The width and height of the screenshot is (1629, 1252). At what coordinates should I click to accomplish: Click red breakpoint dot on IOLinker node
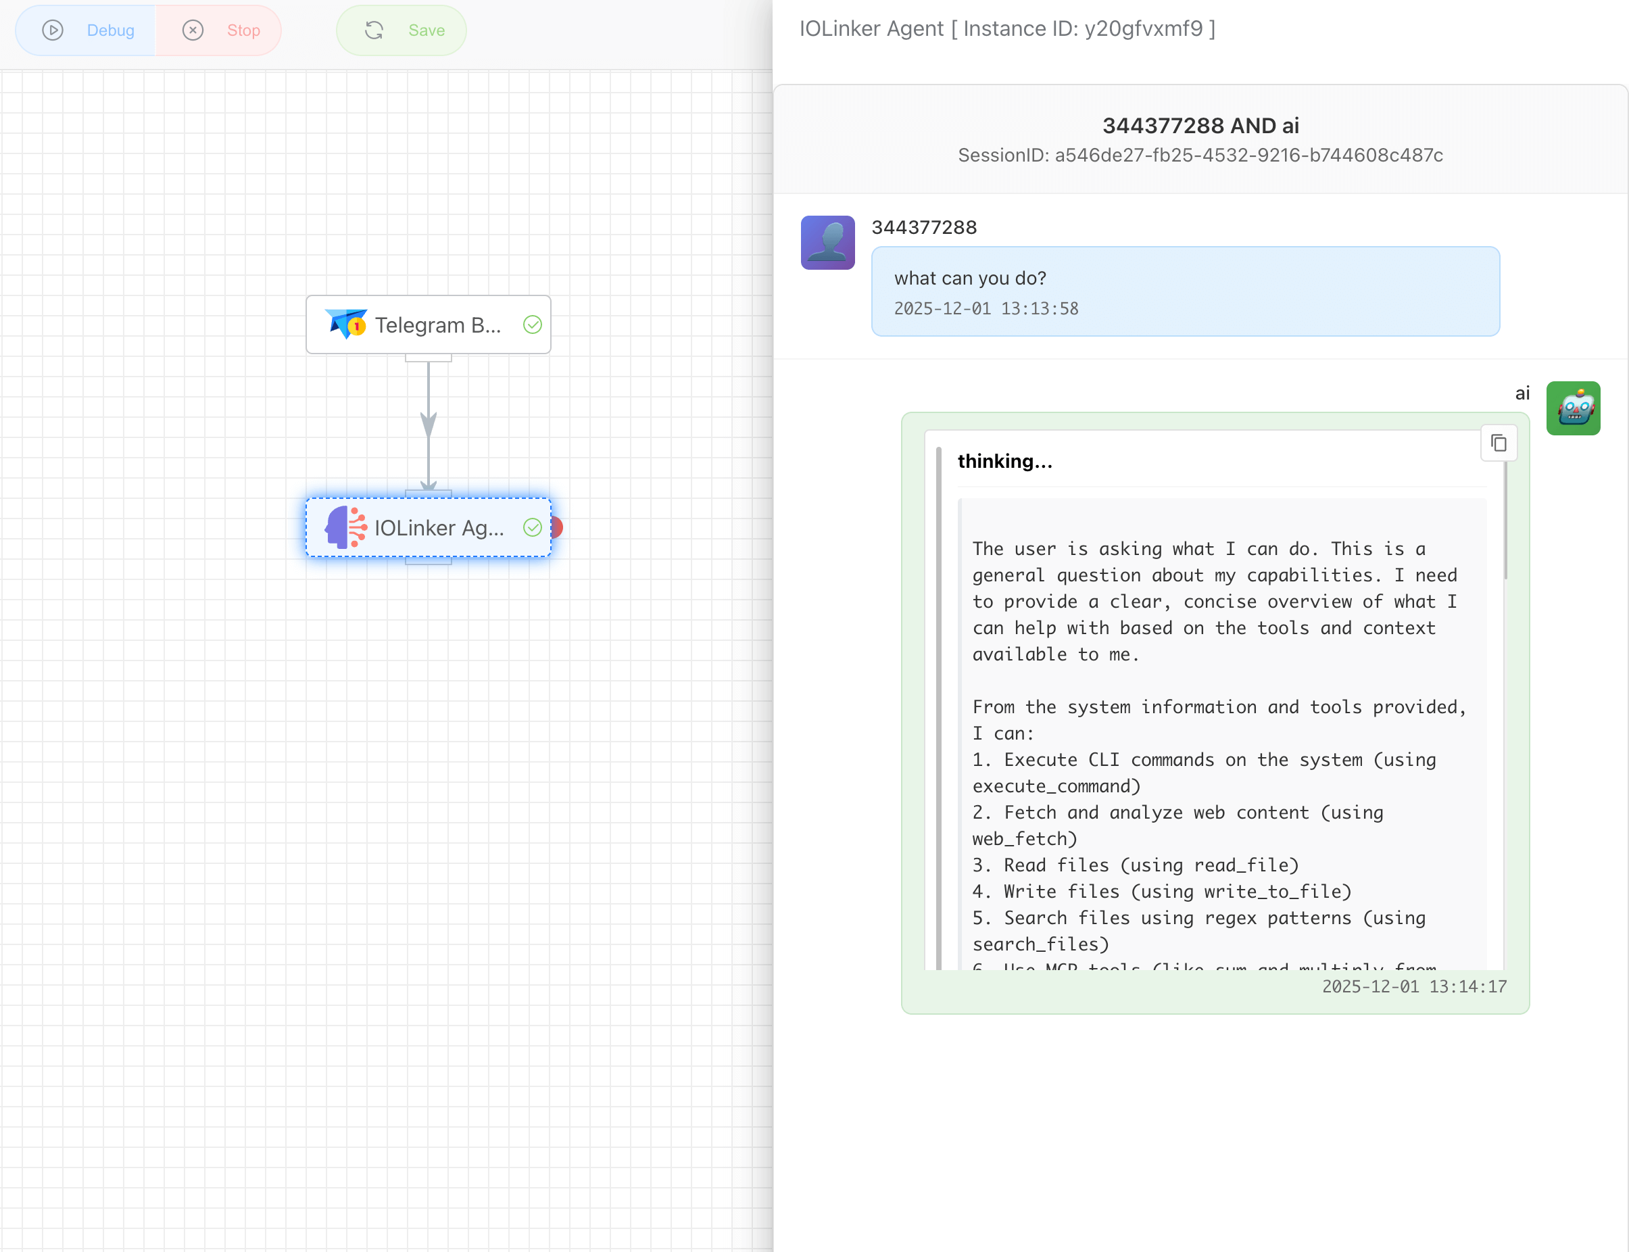pyautogui.click(x=558, y=527)
